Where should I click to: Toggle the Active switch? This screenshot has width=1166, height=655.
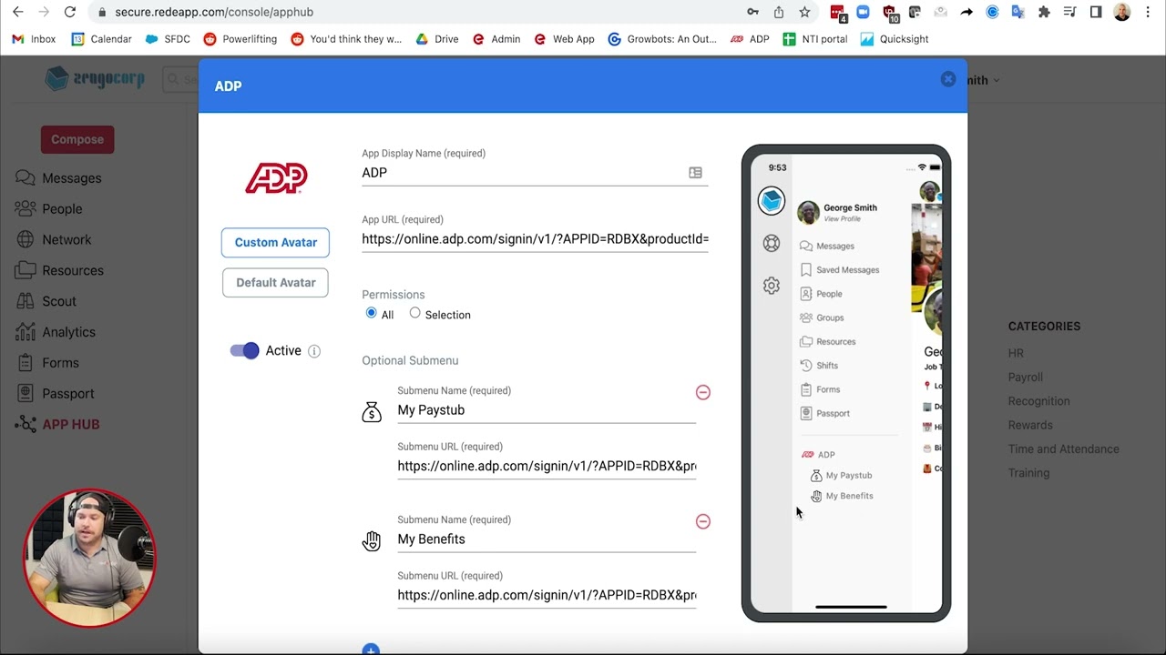coord(244,350)
